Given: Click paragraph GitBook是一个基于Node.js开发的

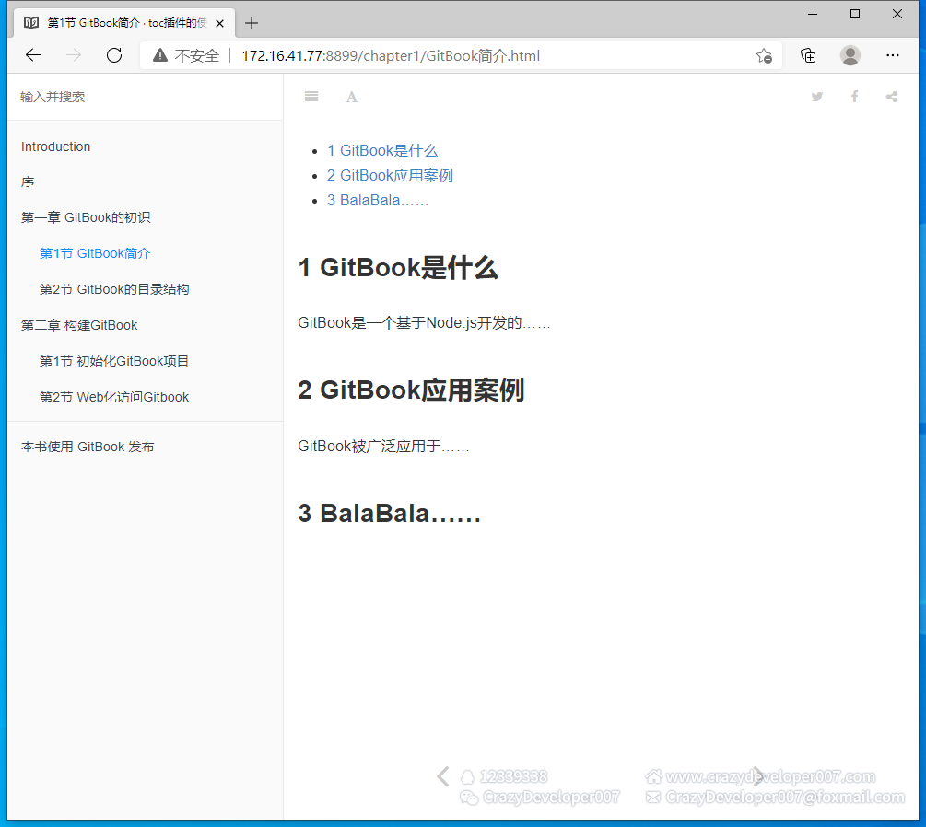Looking at the screenshot, I should pos(424,323).
